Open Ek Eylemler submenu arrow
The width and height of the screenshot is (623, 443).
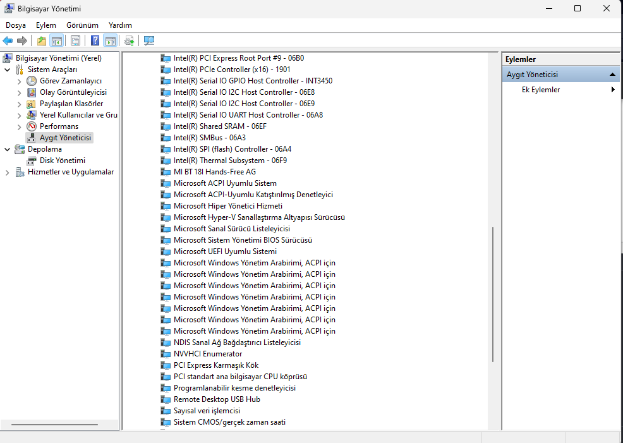[x=613, y=90]
